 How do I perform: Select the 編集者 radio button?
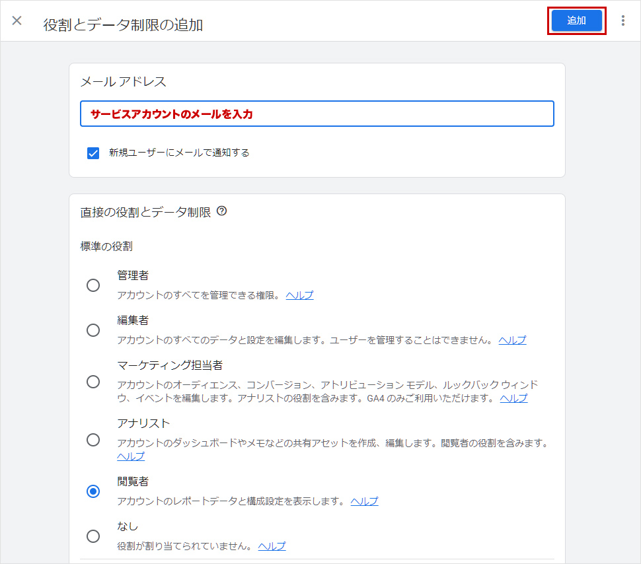[93, 330]
